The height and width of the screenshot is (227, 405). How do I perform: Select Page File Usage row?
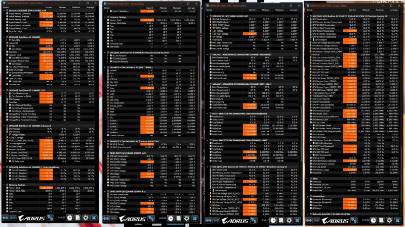point(50,31)
